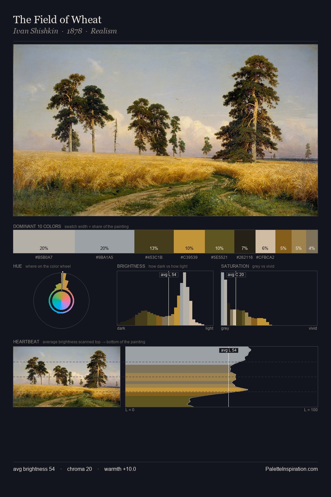Select the 4% rightmost color swatch
This screenshot has height=497, width=331.
(x=312, y=242)
